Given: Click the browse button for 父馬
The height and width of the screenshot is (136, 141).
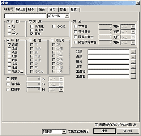Looking at the screenshot, I should click(x=133, y=52).
